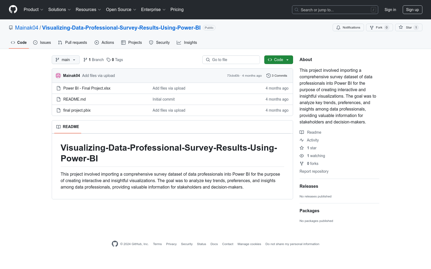Open the Releases heading link
Image resolution: width=431 pixels, height=269 pixels.
[x=309, y=186]
